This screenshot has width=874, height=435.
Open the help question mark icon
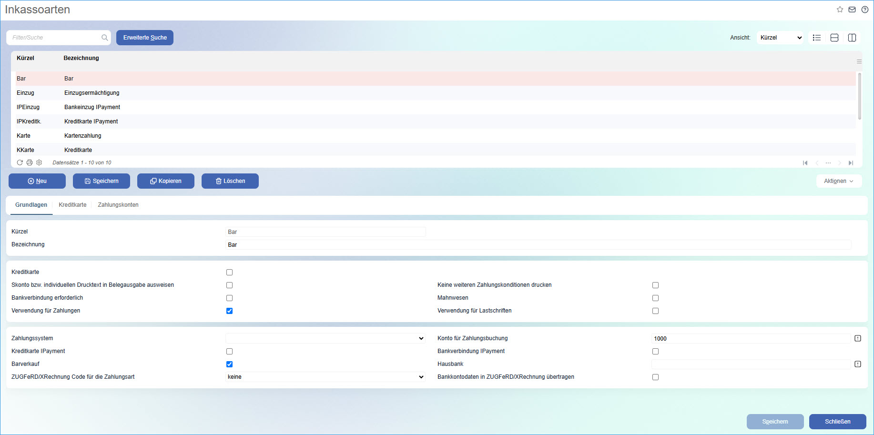click(864, 10)
